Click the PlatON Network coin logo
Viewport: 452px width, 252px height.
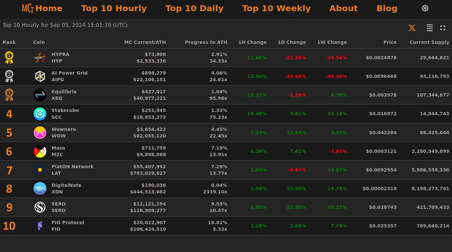(x=40, y=170)
